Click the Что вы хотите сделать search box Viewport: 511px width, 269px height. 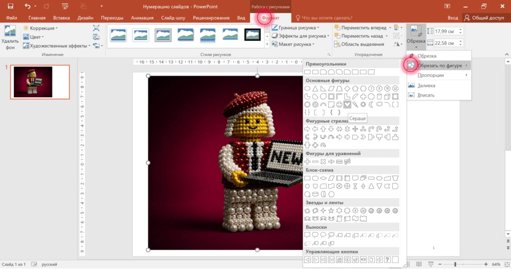point(324,17)
